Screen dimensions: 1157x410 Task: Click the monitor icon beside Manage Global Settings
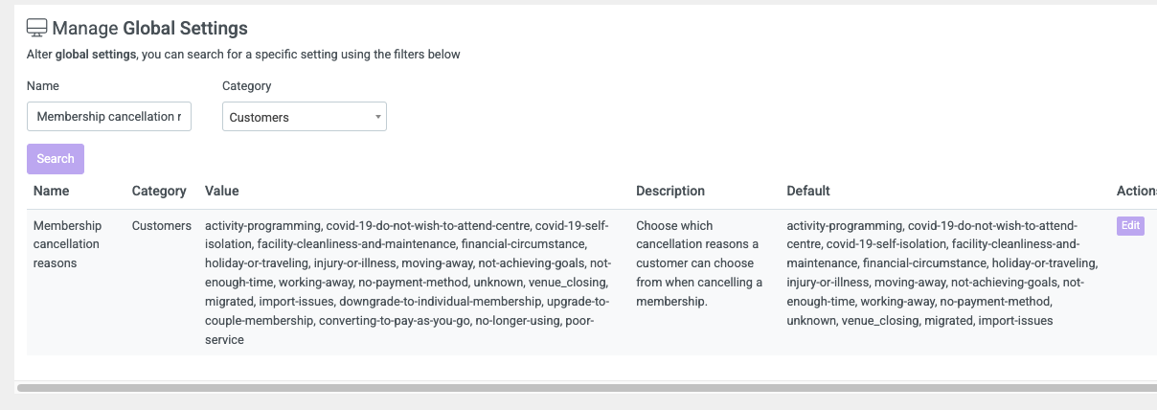(37, 28)
